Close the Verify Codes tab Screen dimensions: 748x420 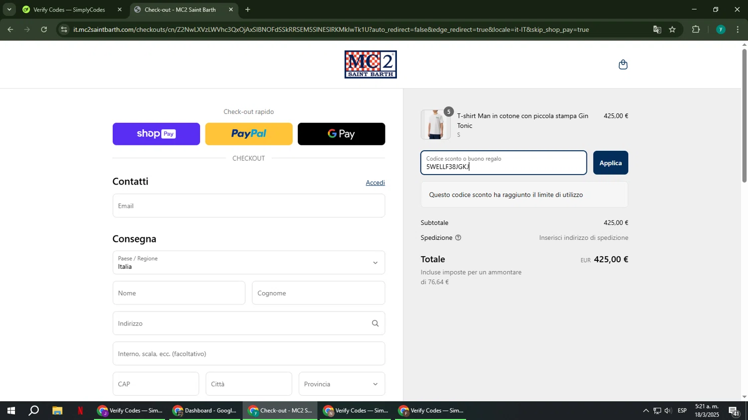click(119, 9)
